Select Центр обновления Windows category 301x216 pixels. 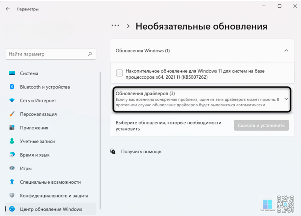51,209
